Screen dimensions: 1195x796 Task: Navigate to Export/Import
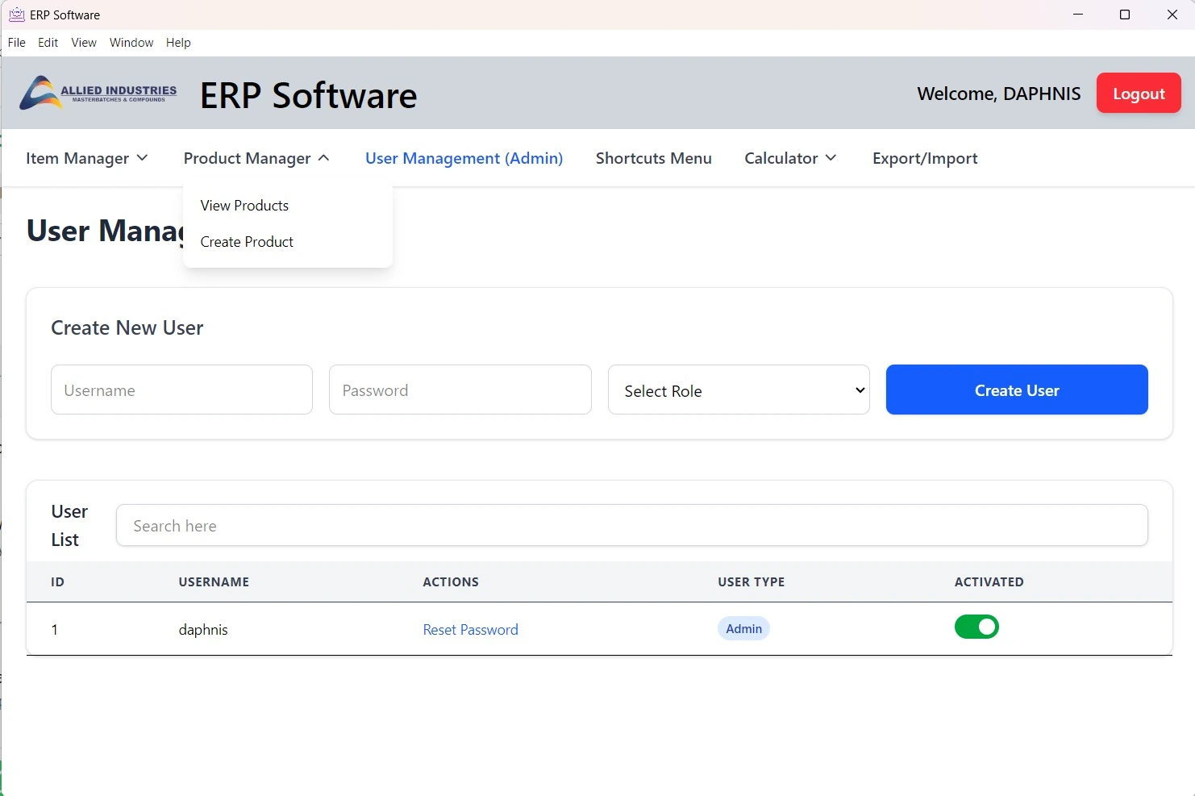click(925, 158)
